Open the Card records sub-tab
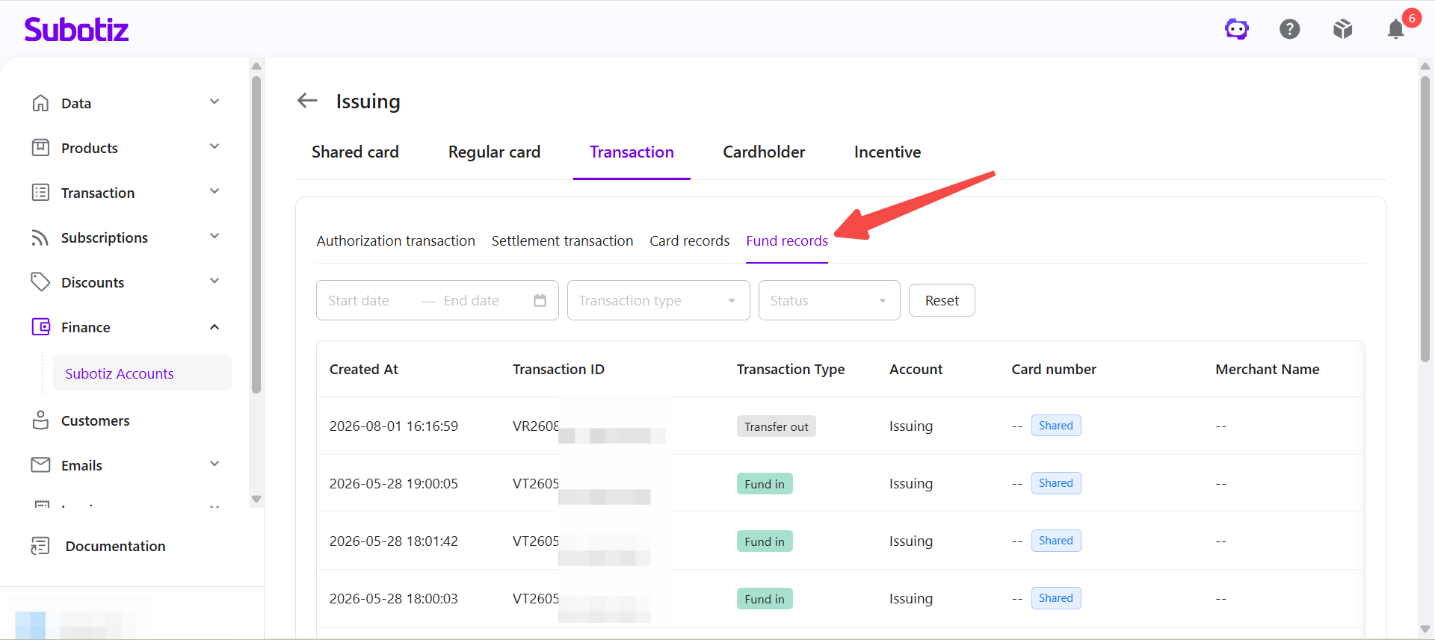This screenshot has width=1435, height=640. point(689,241)
